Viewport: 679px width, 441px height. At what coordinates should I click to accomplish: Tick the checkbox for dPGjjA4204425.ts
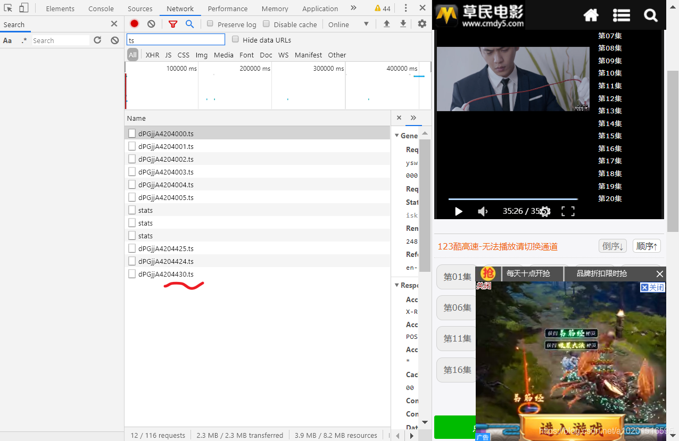click(x=132, y=248)
